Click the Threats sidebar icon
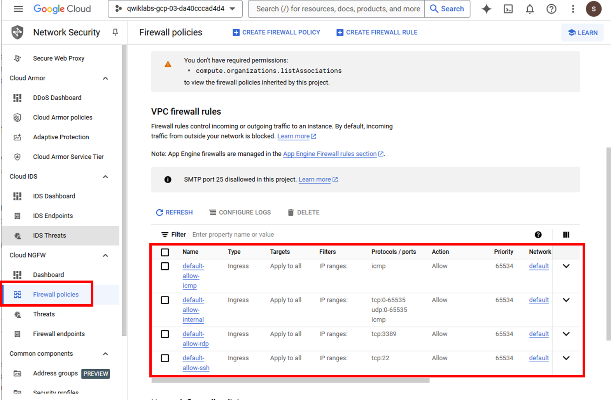611x400 pixels. (x=18, y=314)
